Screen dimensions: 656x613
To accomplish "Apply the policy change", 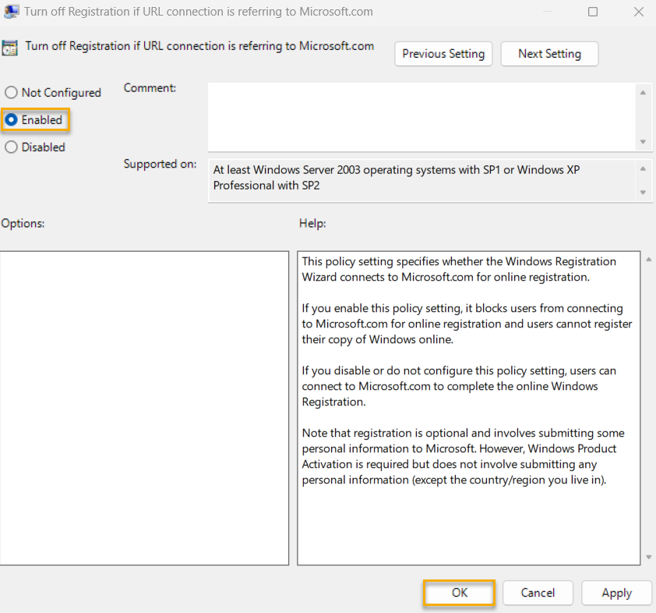I will click(x=616, y=593).
